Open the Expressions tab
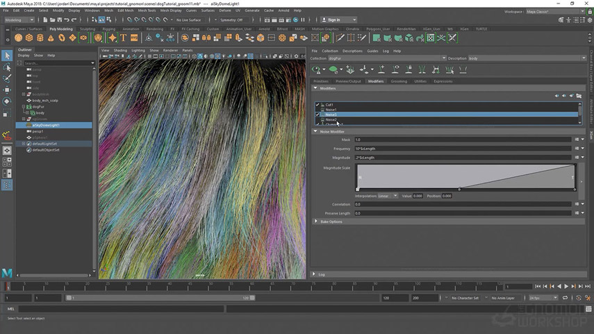The width and height of the screenshot is (594, 334). [443, 81]
